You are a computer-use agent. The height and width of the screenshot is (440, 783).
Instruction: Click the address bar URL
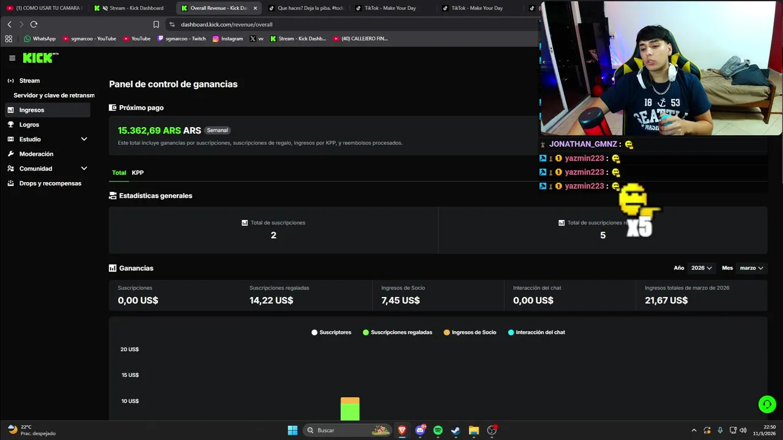click(x=226, y=24)
